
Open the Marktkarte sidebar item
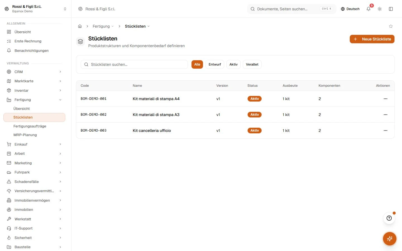tap(34, 81)
